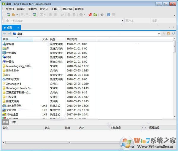Add current folder to favorites star icon
This screenshot has height=151, width=178.
[x=163, y=34]
